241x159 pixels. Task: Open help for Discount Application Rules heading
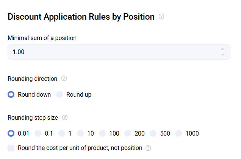[161, 17]
